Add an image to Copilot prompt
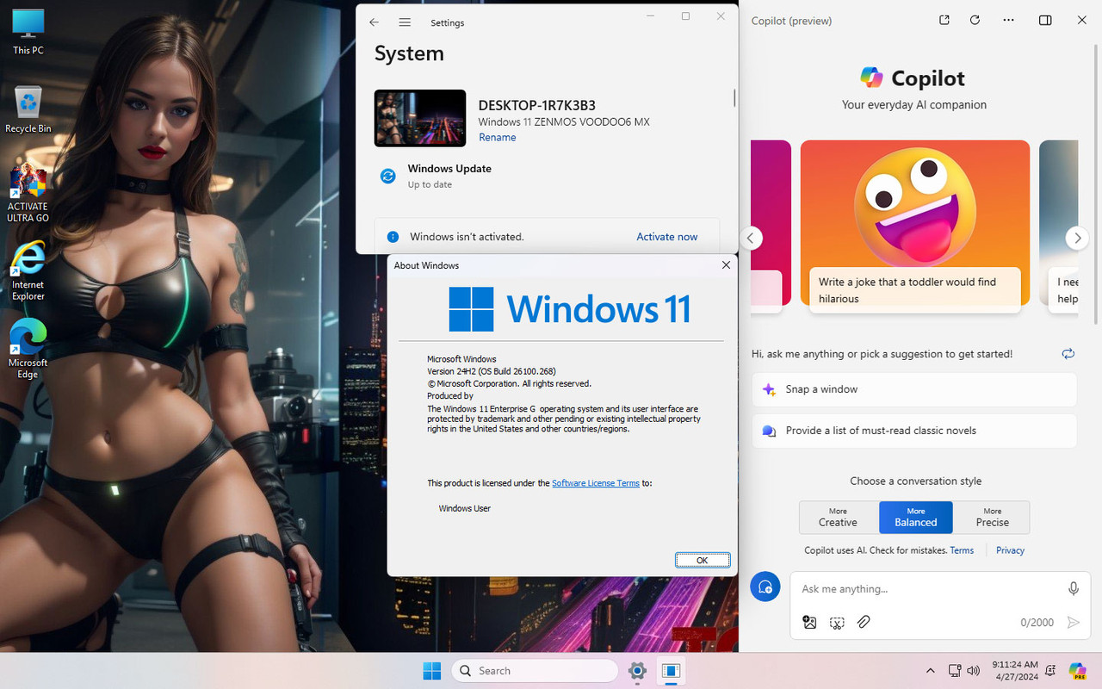Screen dimensions: 1102x689 (x=809, y=622)
